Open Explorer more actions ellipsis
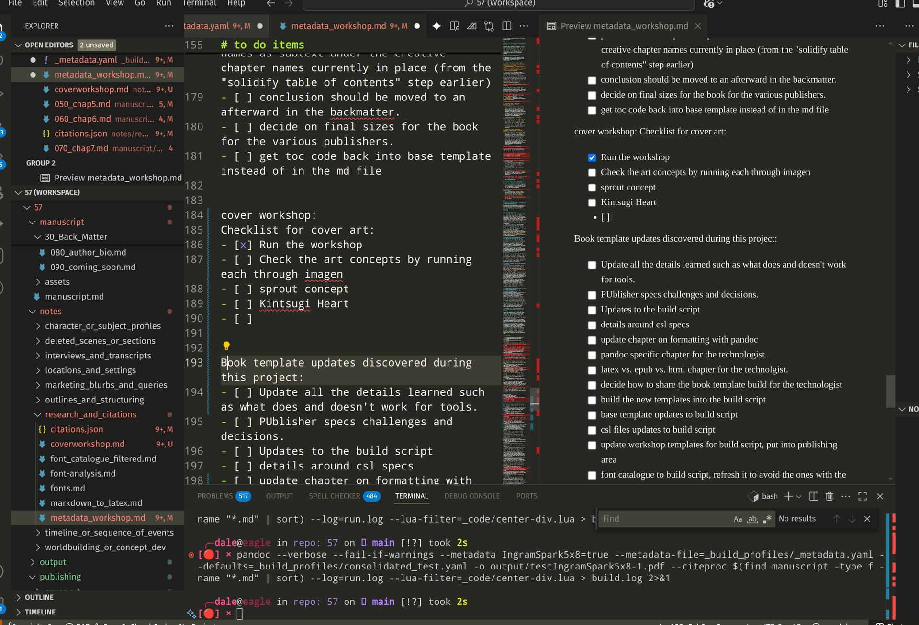 point(169,26)
